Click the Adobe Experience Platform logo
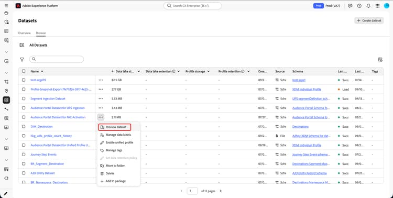Image resolution: width=393 pixels, height=198 pixels. point(18,6)
